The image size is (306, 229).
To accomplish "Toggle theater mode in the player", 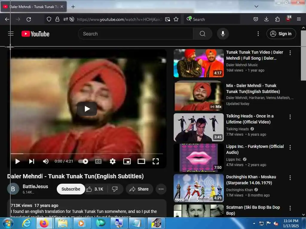I will 141,161.
